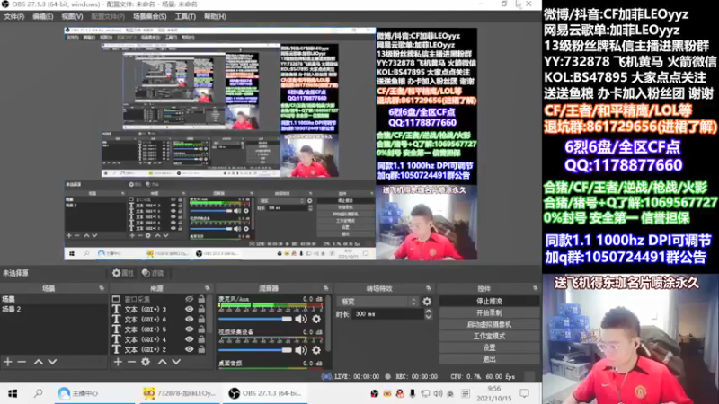The width and height of the screenshot is (719, 404).
Task: Select the 文本 (GDI+) 4 source row
Action: point(159,339)
